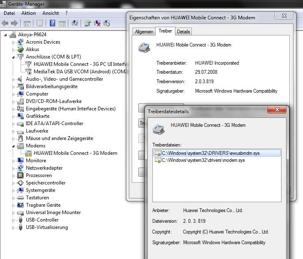This screenshot has width=303, height=259.
Task: Click the Scan for hardware changes icon
Action: (75, 23)
